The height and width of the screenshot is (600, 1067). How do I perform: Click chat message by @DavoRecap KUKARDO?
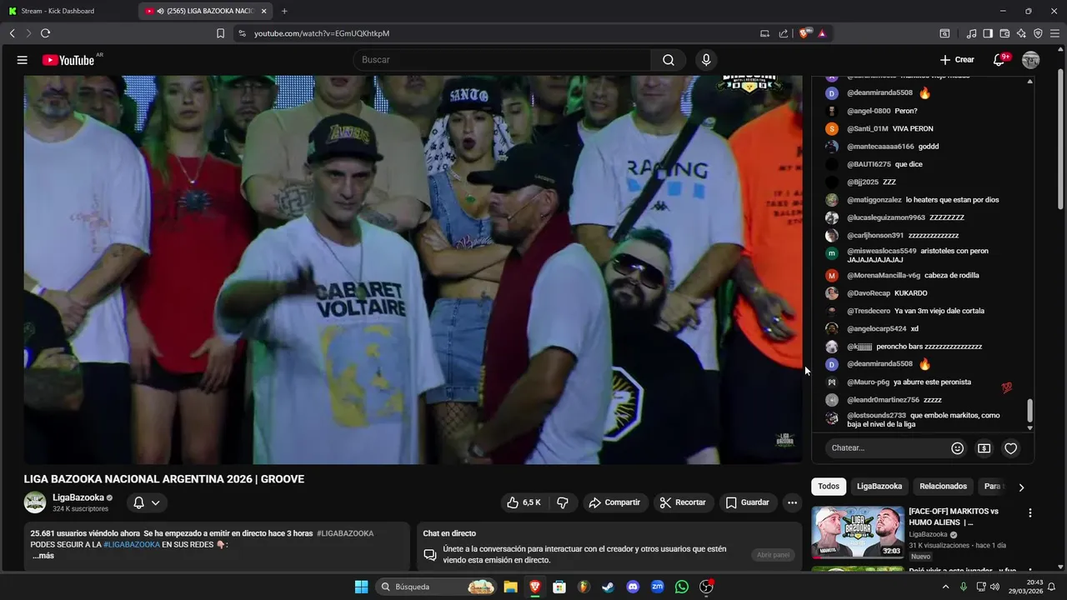[886, 293]
